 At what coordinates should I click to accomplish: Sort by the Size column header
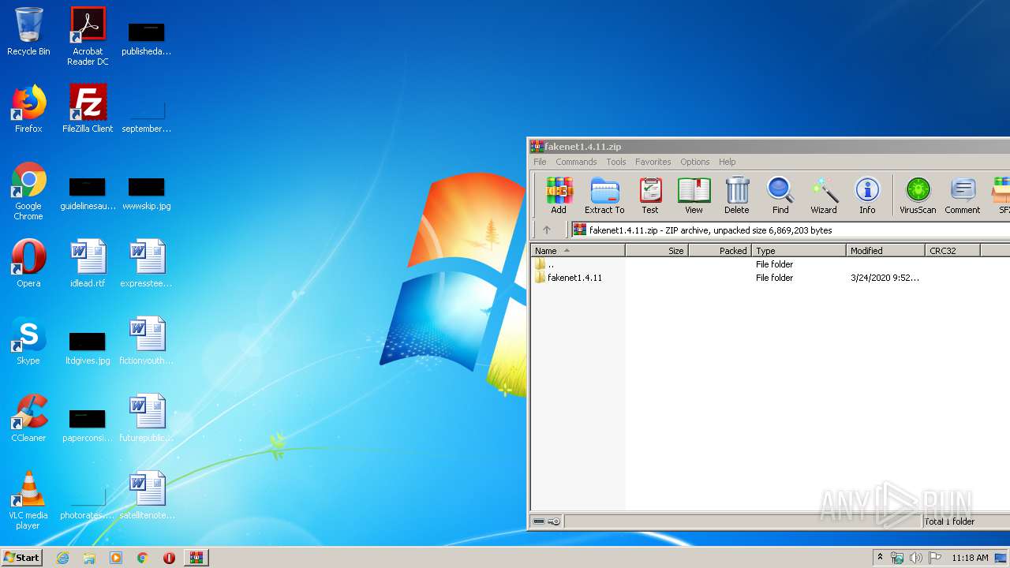tap(657, 250)
